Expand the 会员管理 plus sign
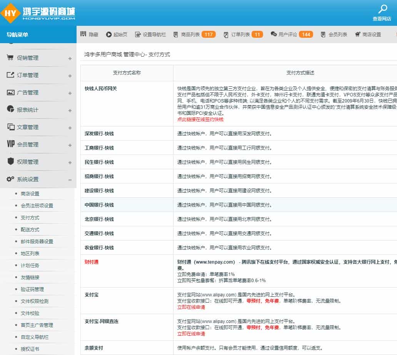This screenshot has height=355, width=397. (70, 145)
